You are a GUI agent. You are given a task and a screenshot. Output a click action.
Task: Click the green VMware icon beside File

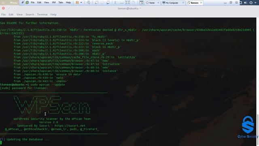coord(27,2)
